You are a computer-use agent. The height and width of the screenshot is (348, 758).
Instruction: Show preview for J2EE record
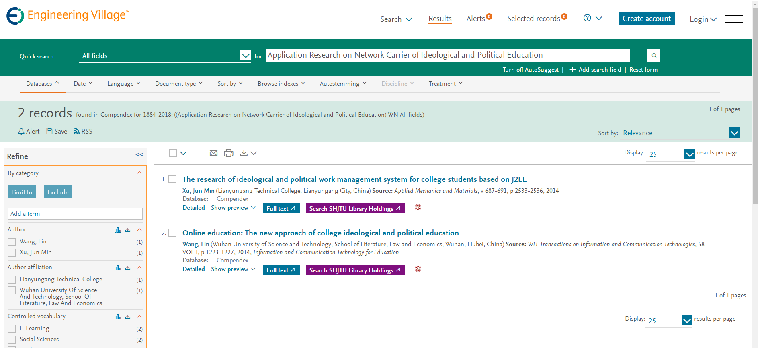click(x=233, y=208)
